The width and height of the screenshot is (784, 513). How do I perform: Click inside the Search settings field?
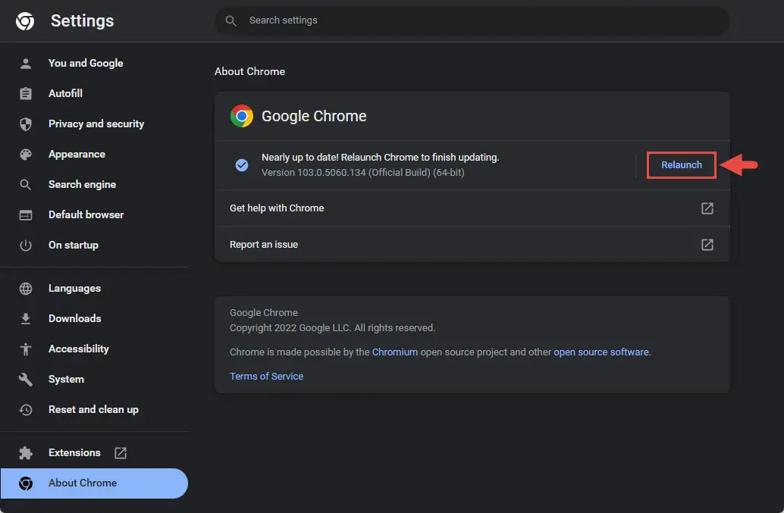(x=472, y=20)
